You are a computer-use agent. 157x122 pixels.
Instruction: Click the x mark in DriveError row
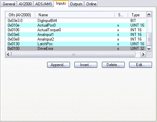click(x=118, y=49)
